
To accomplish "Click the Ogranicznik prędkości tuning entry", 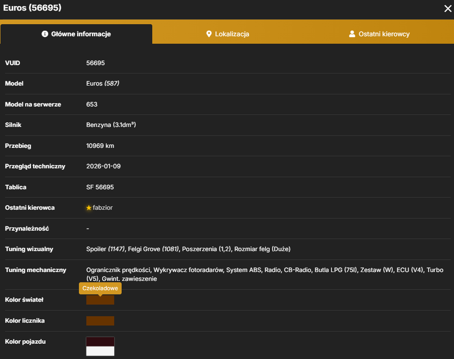I will 118,270.
